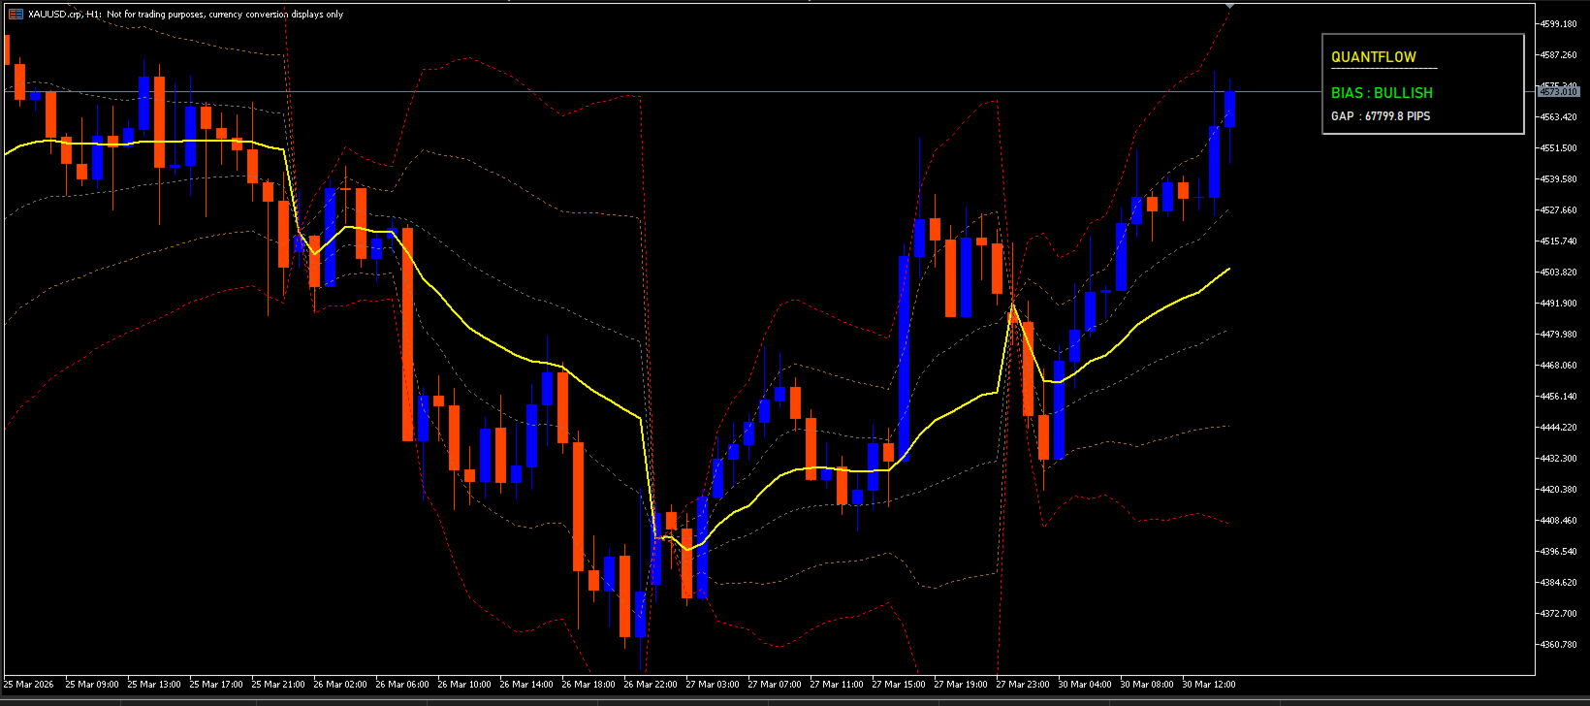Click the 4563.420 price scale label

pos(1558,117)
